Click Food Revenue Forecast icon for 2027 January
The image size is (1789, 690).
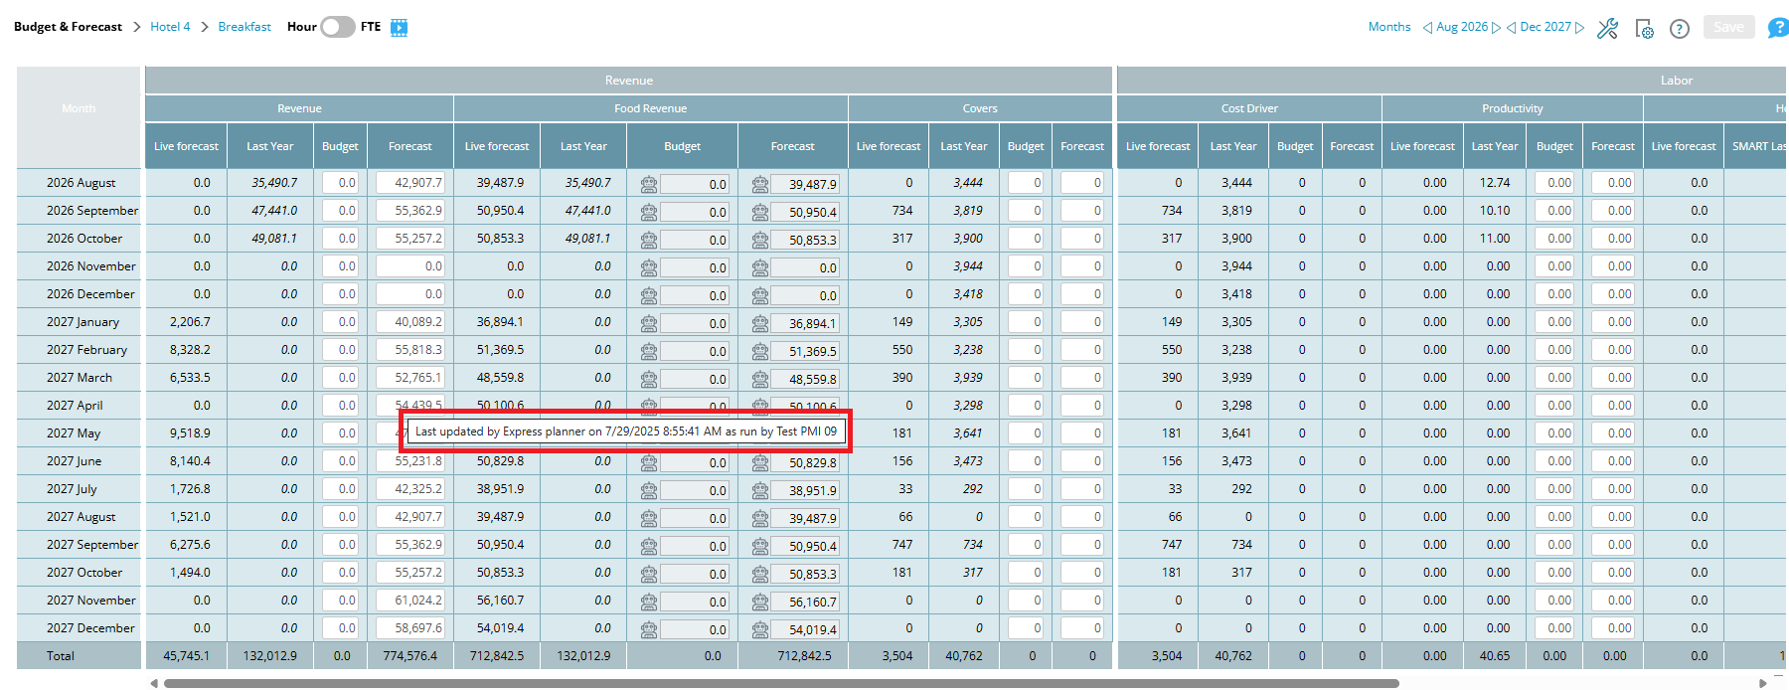click(x=760, y=323)
